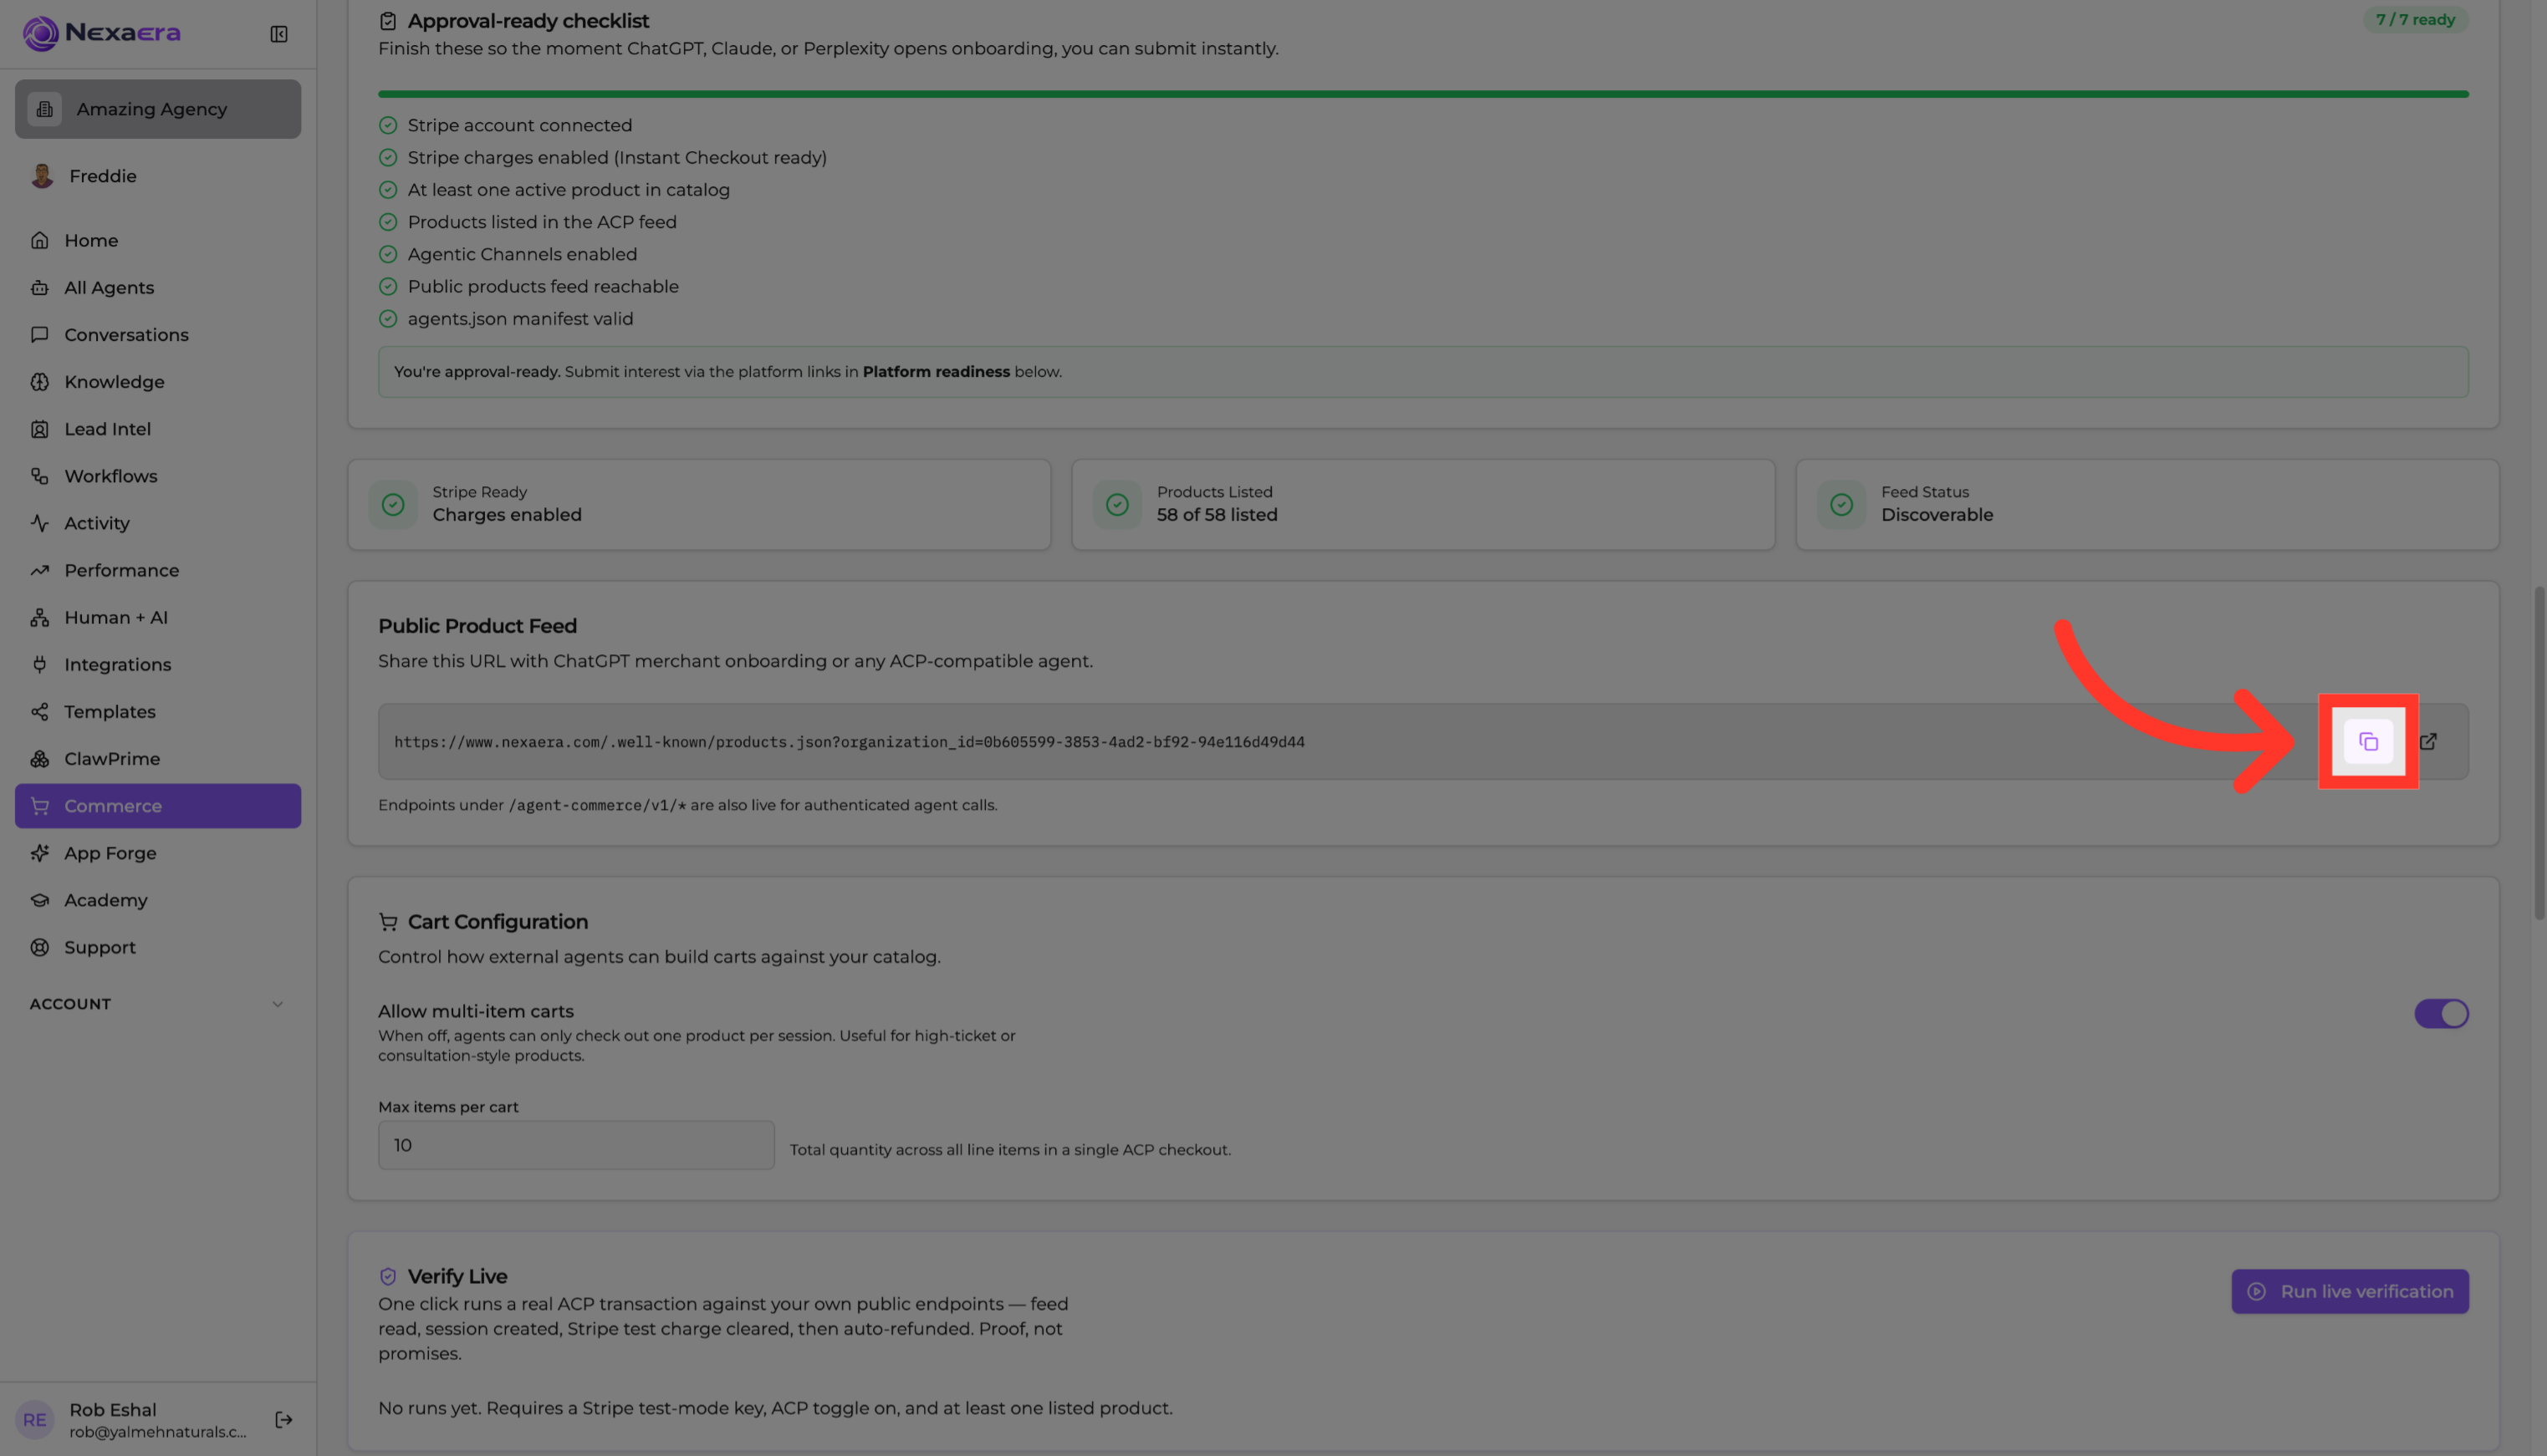The height and width of the screenshot is (1456, 2547).
Task: Click the logout icon next to Rob Eshal
Action: click(x=283, y=1419)
